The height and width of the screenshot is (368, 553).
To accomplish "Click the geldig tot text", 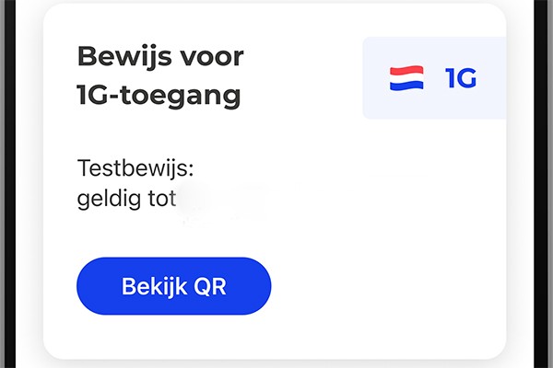I will coord(126,199).
